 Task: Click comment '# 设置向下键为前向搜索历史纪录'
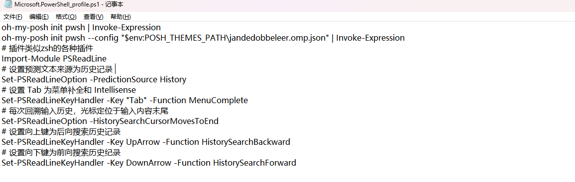pos(61,152)
